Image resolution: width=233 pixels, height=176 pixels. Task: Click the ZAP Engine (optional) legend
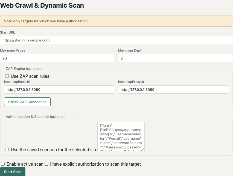point(24,69)
